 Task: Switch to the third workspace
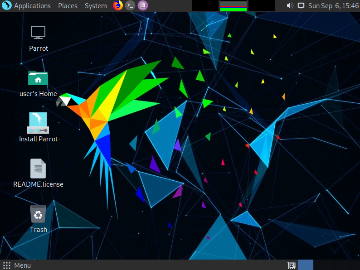point(336,265)
